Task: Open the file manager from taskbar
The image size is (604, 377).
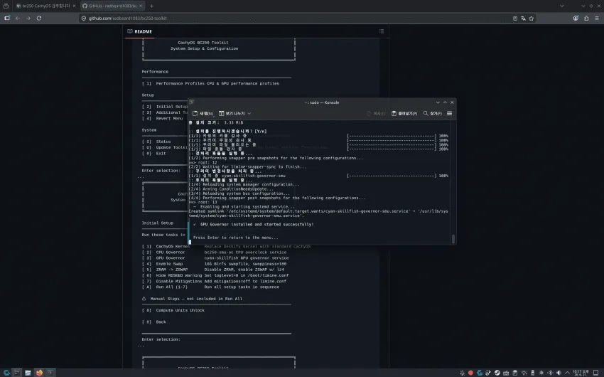Action: click(x=28, y=372)
